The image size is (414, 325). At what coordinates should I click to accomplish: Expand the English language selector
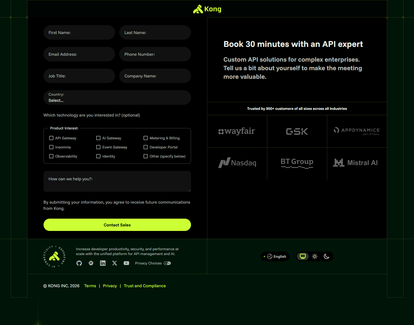(275, 256)
